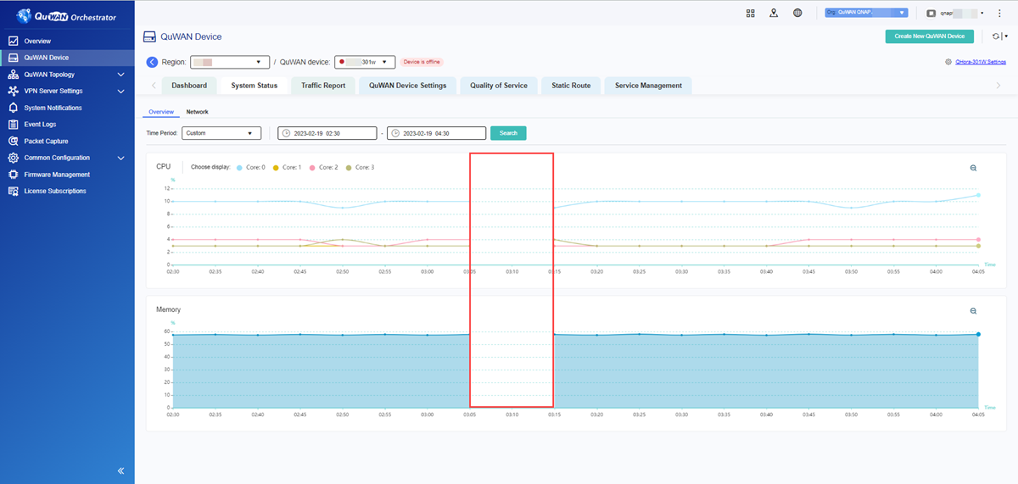Image resolution: width=1018 pixels, height=484 pixels.
Task: Toggle Core: 1 display in CPU chart
Action: pos(287,168)
